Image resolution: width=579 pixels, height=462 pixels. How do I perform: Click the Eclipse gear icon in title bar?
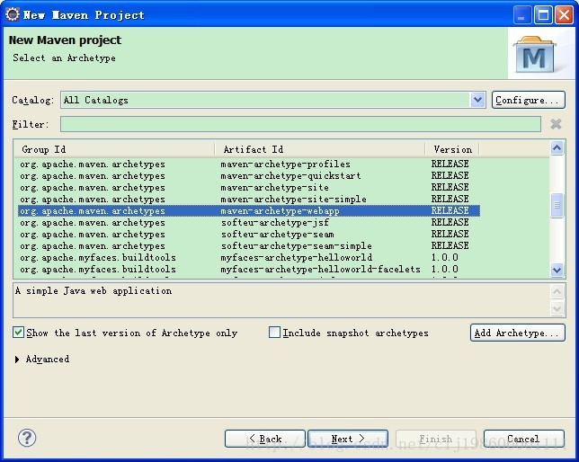pyautogui.click(x=13, y=14)
